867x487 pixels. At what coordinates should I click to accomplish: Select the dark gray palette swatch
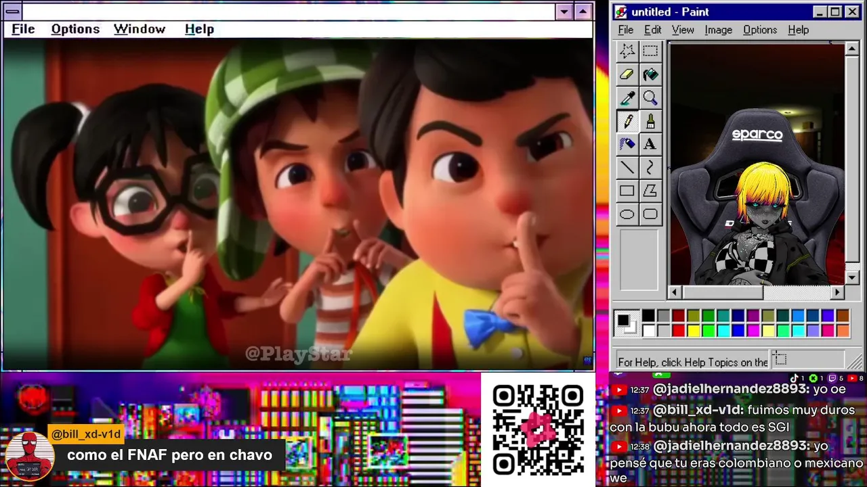664,316
